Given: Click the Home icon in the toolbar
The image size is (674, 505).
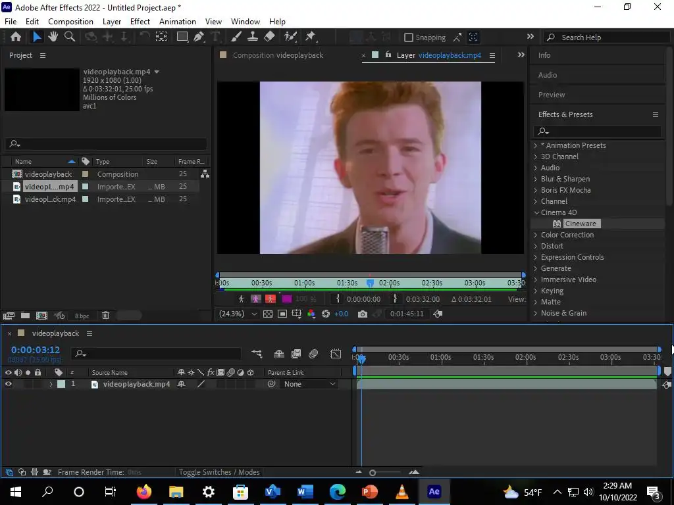Looking at the screenshot, I should pos(16,37).
